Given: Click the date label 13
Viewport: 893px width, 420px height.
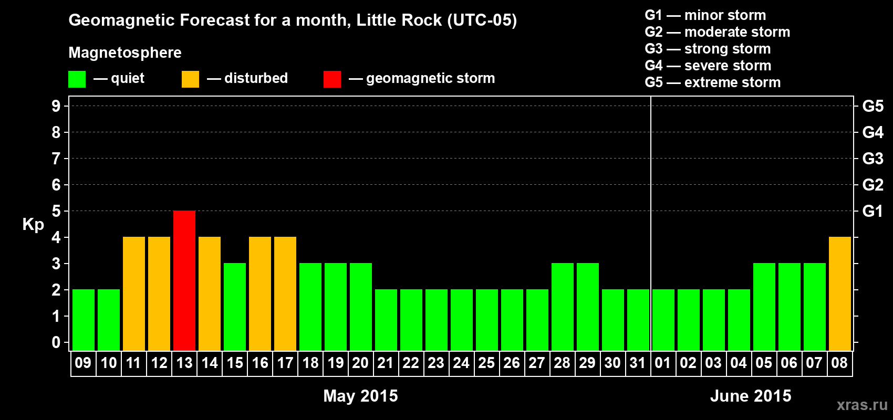Looking at the screenshot, I should (x=184, y=363).
